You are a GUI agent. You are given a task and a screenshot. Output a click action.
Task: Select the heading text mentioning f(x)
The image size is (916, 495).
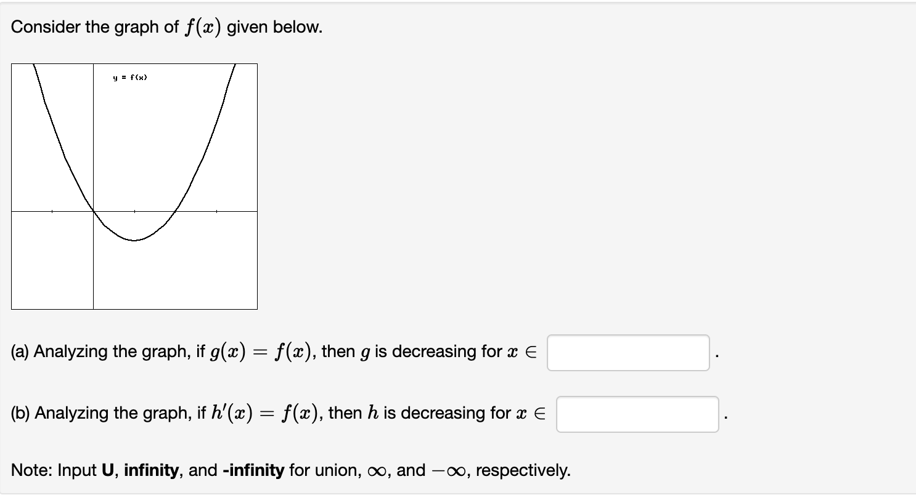coord(166,26)
